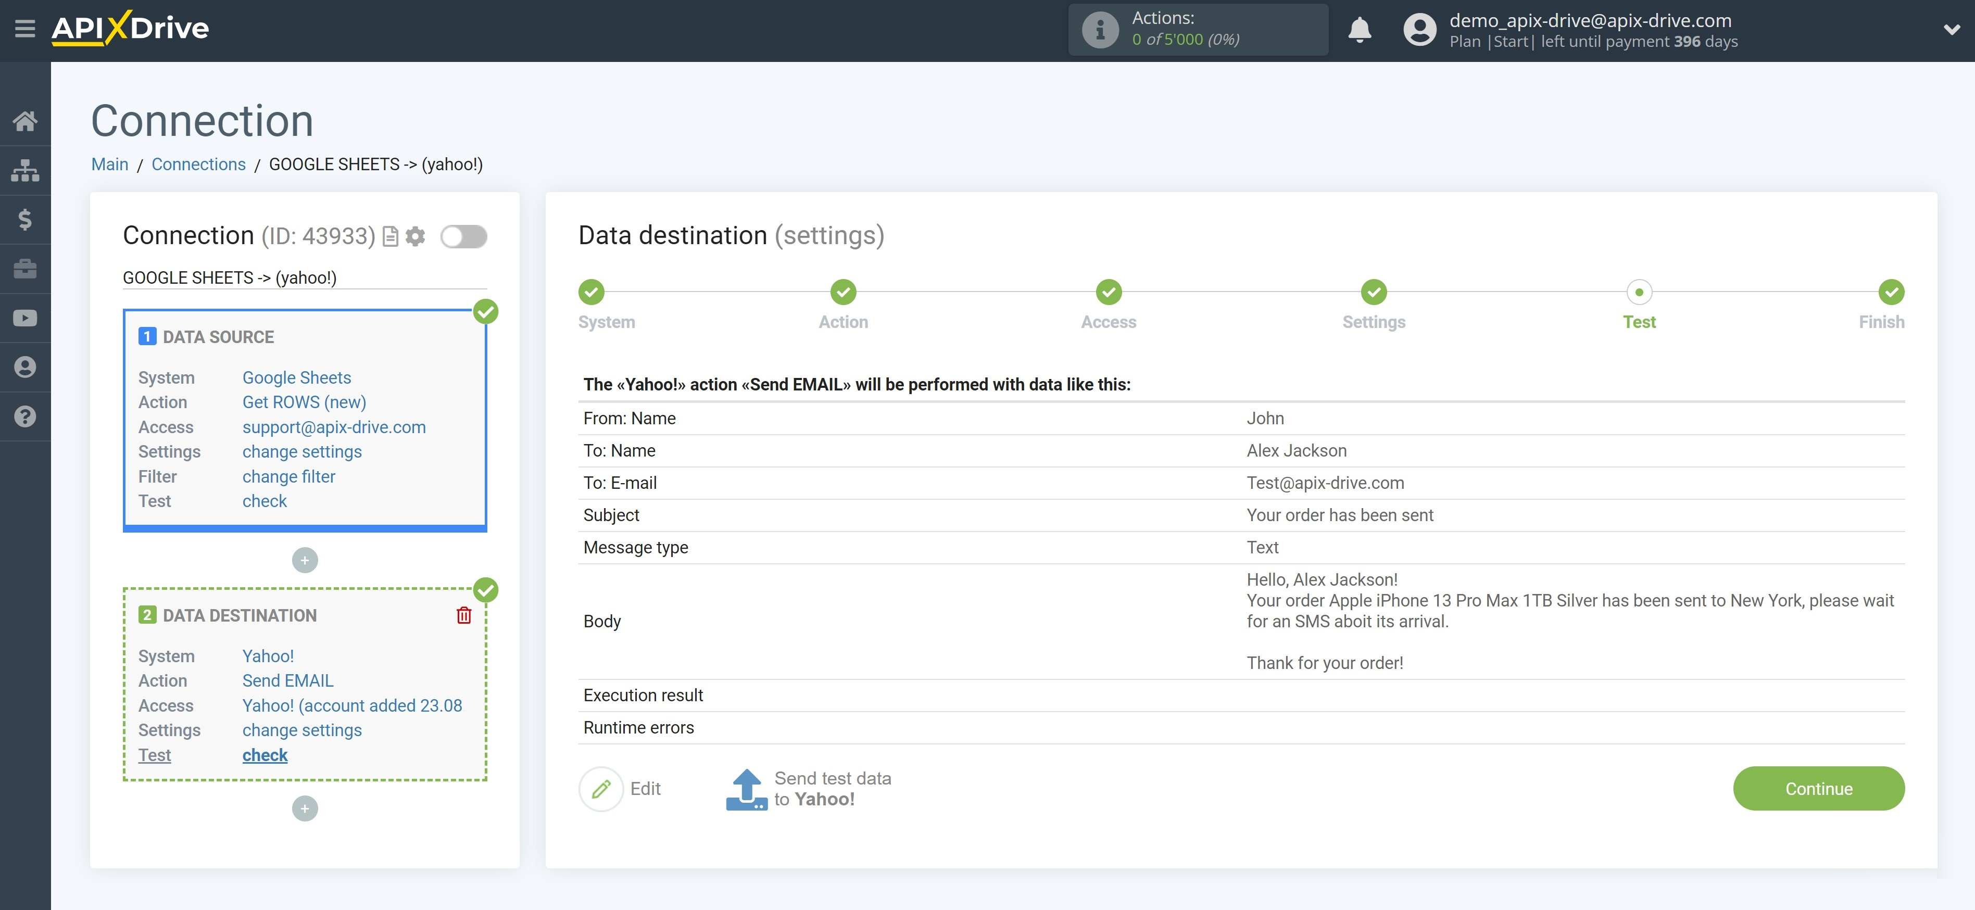Go to the System step
This screenshot has width=1975, height=910.
(591, 292)
